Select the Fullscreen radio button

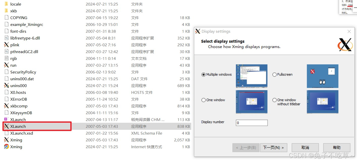(x=274, y=74)
